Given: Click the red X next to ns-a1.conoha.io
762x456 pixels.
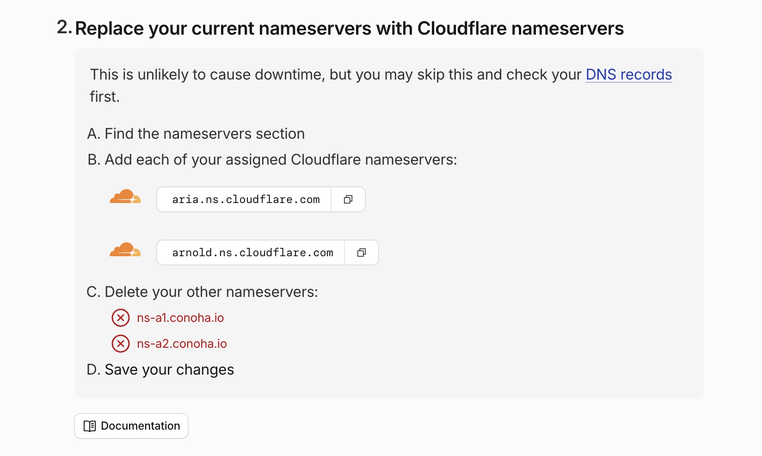Looking at the screenshot, I should coord(121,318).
